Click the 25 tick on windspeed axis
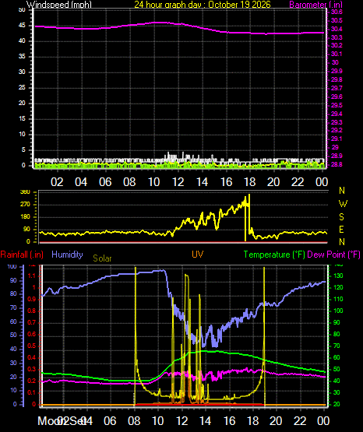Viewport: 363px width, 432px height. pyautogui.click(x=22, y=88)
